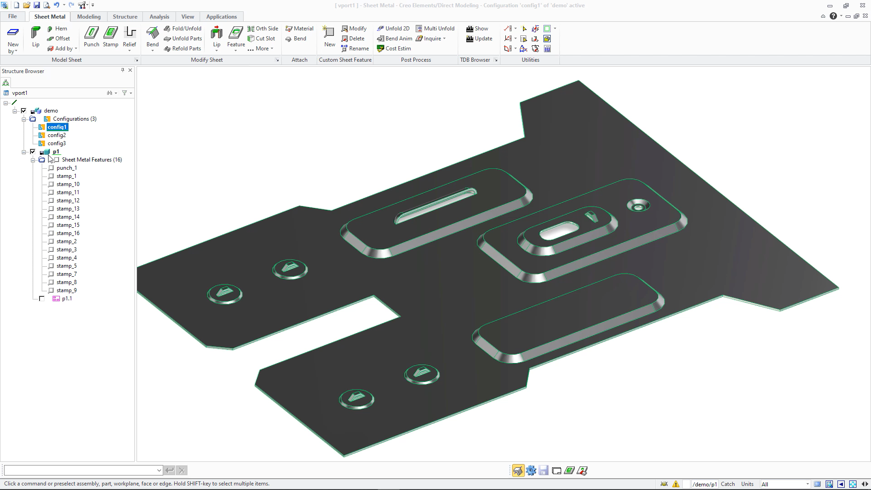Toggle the p1.1 checkbox

(x=42, y=299)
